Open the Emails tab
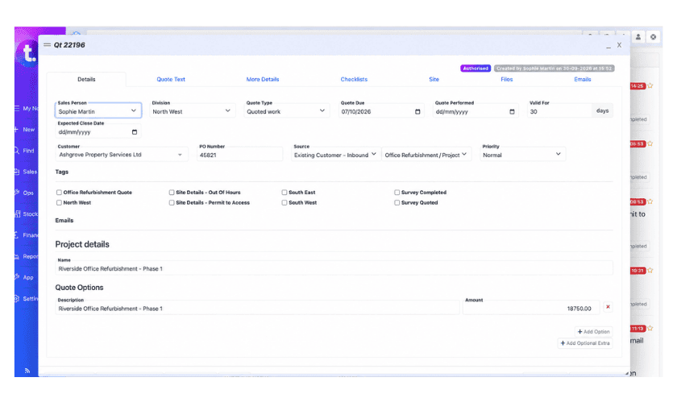Screen dimensions: 677x419 point(583,80)
